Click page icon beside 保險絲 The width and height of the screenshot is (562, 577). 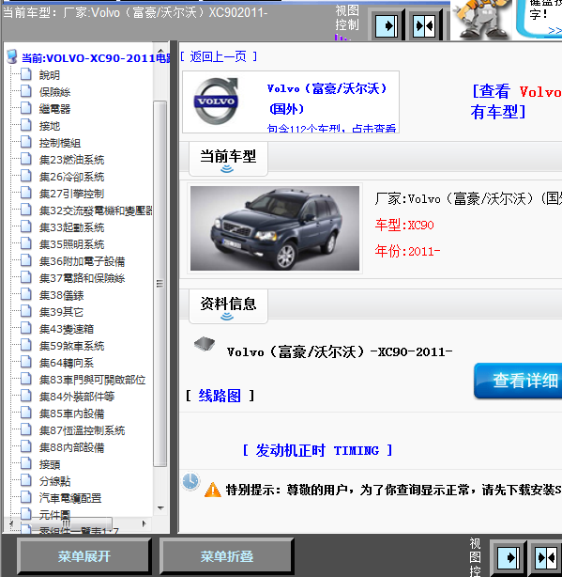26,91
